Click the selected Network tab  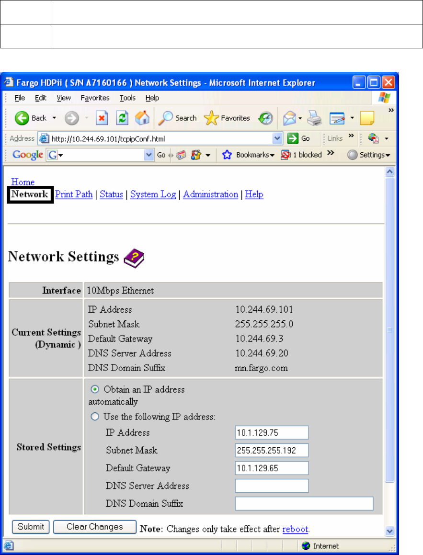tap(30, 194)
